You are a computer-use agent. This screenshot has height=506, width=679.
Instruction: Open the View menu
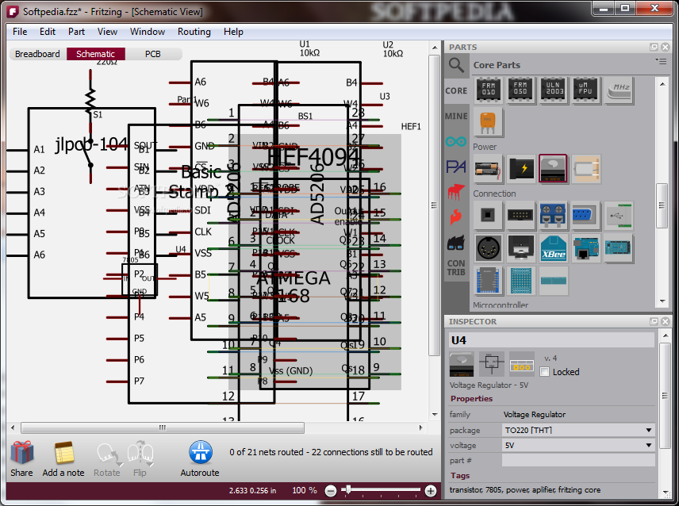107,32
